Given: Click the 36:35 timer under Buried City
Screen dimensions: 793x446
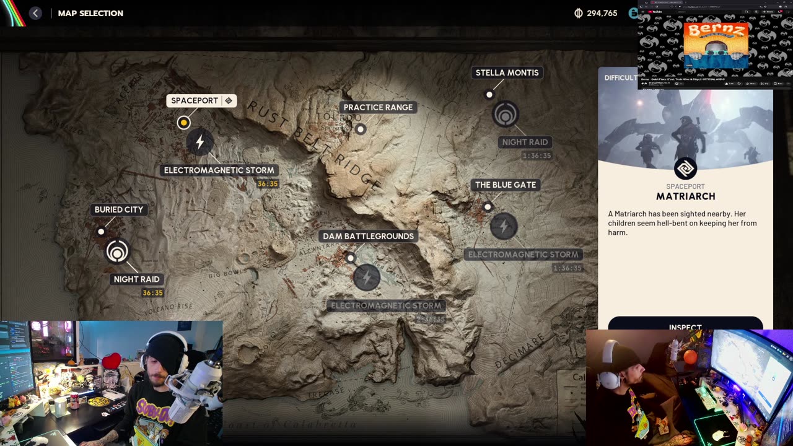Looking at the screenshot, I should (x=152, y=293).
